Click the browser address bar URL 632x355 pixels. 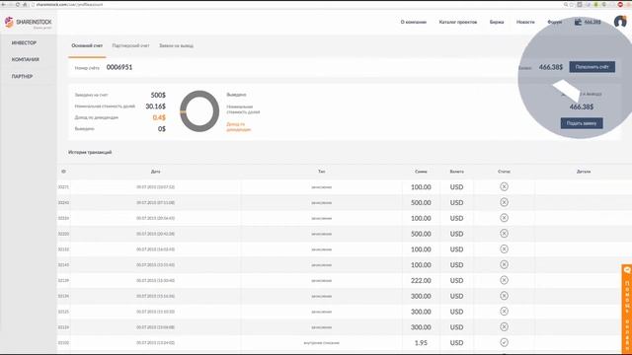click(x=69, y=4)
